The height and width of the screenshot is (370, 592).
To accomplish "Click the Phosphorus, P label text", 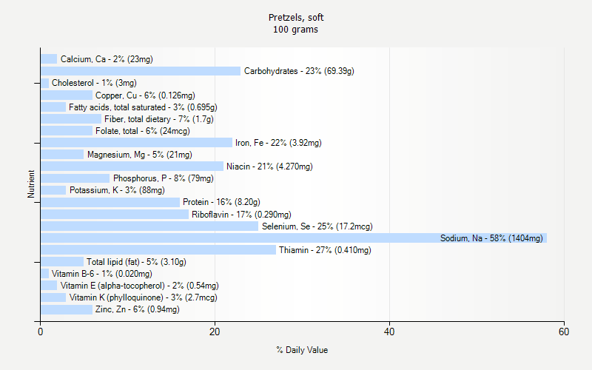I will 163,178.
